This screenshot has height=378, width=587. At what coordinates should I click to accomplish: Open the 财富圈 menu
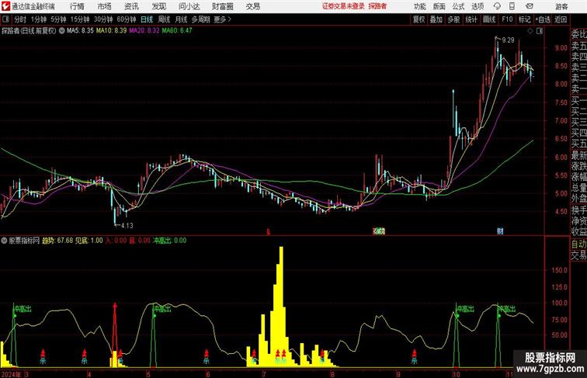point(222,6)
